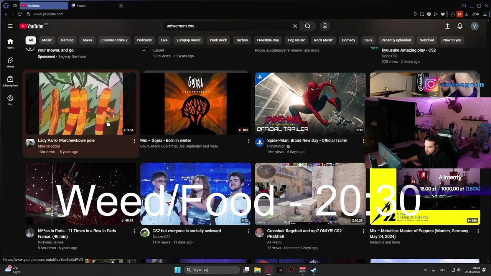Open options for Metallica Master of Puppets mix
491x276 pixels.
click(x=478, y=232)
